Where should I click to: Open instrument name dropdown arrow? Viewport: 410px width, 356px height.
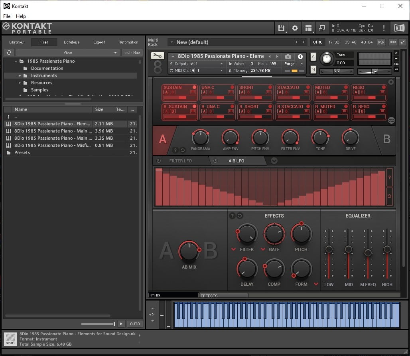click(173, 57)
